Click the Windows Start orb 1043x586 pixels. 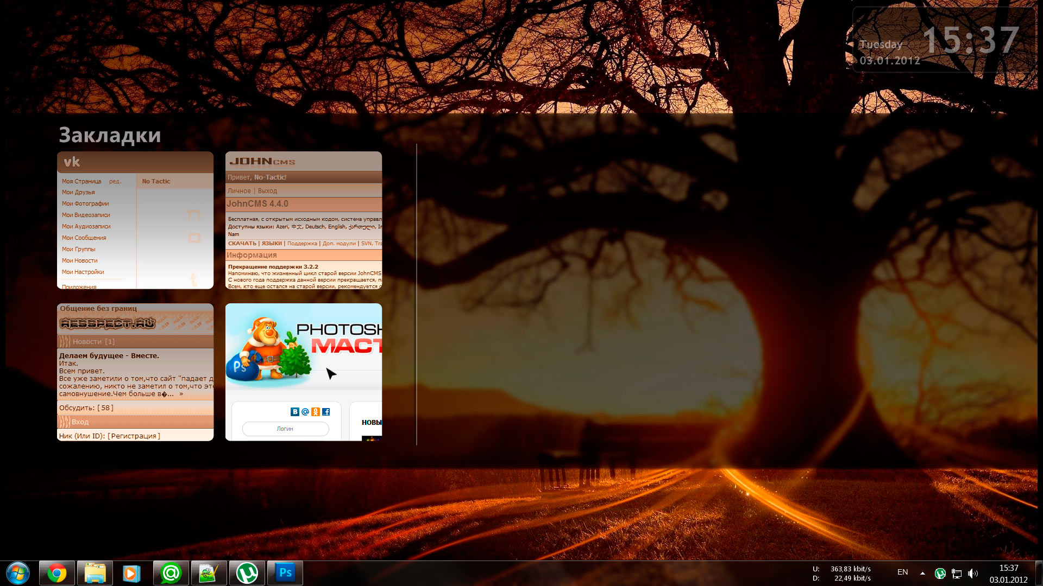18,573
